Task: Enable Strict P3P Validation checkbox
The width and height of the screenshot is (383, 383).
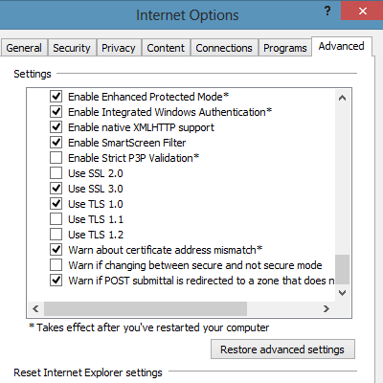Action: (x=56, y=157)
